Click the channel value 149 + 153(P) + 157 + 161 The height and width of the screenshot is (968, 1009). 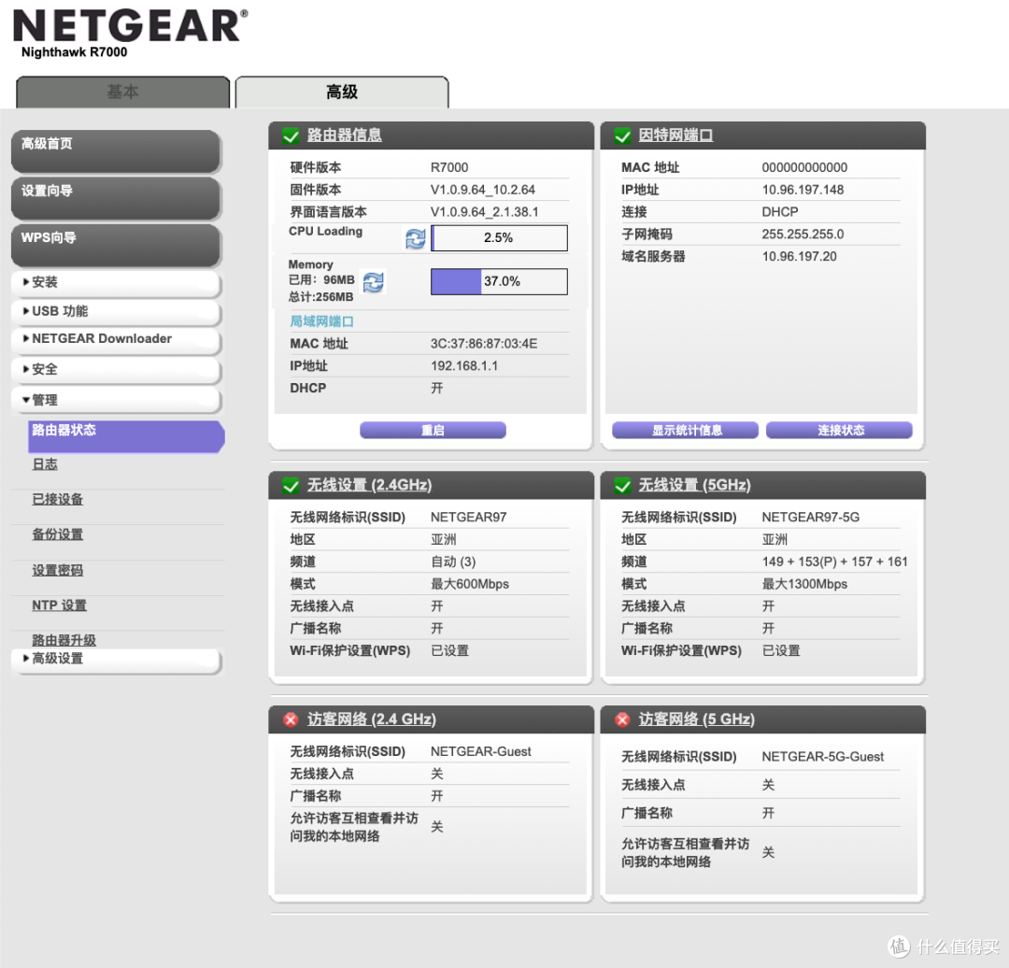click(x=834, y=562)
